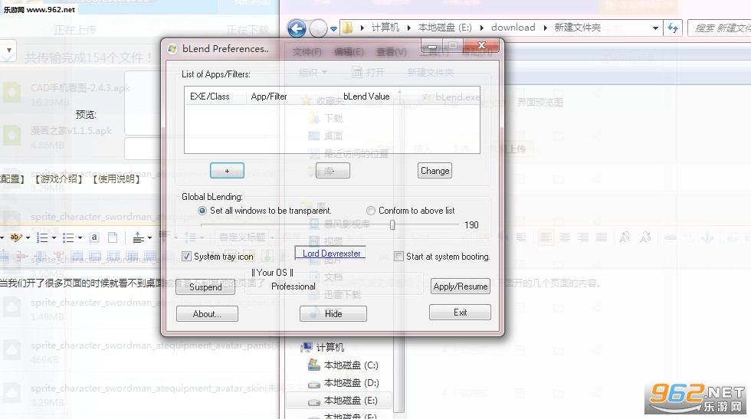
Task: Select 'Set all windows to be transparent' radio
Action: click(x=202, y=211)
